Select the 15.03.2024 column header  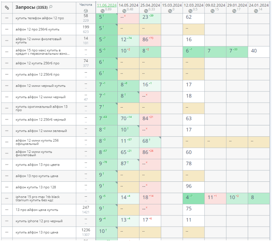pyautogui.click(x=172, y=5)
